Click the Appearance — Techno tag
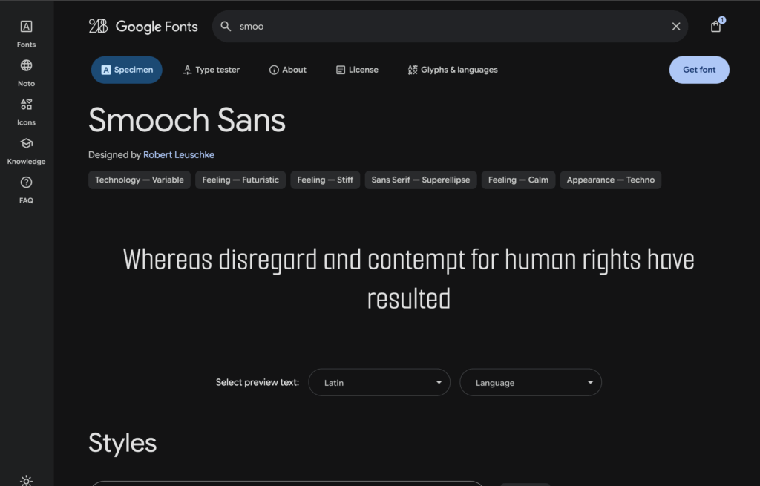 [x=611, y=180]
